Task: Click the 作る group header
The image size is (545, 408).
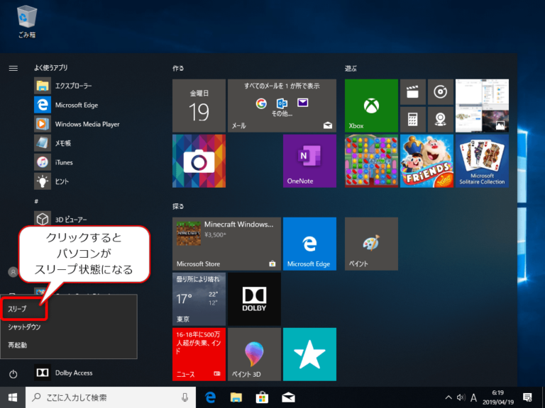Action: [178, 68]
